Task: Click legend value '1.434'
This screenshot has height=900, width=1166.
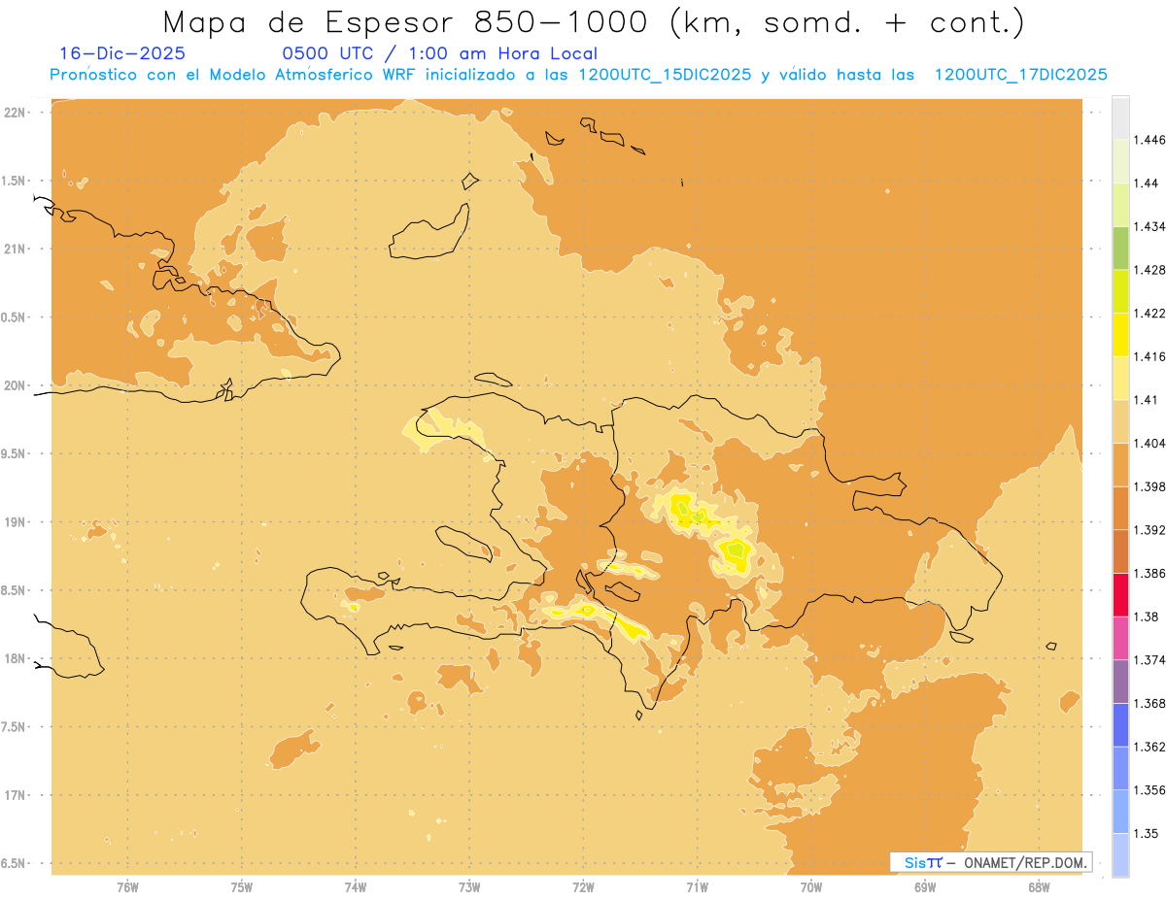Action: pyautogui.click(x=1149, y=226)
